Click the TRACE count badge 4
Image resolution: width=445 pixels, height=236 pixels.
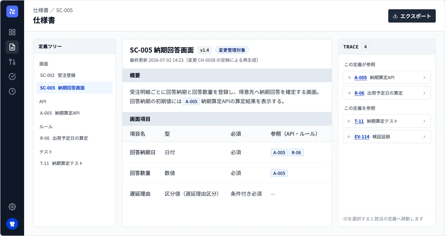pyautogui.click(x=366, y=47)
